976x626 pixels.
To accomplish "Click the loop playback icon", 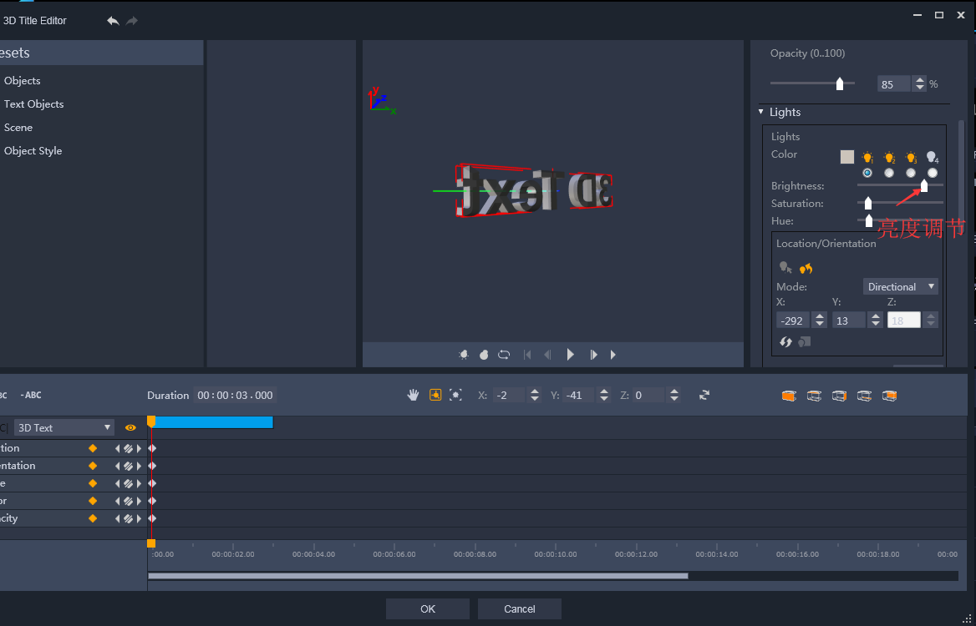I will (504, 355).
